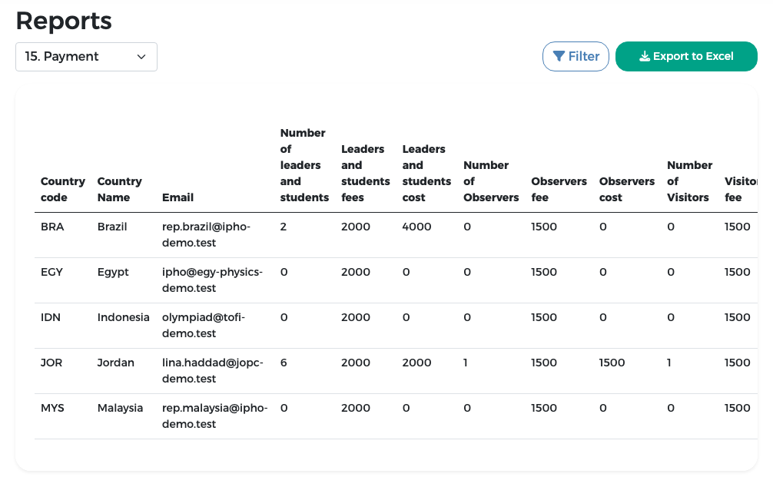Screen dimensions: 773x477
Task: Click the lina.haddad@jopc-demo.test email
Action: pos(213,370)
